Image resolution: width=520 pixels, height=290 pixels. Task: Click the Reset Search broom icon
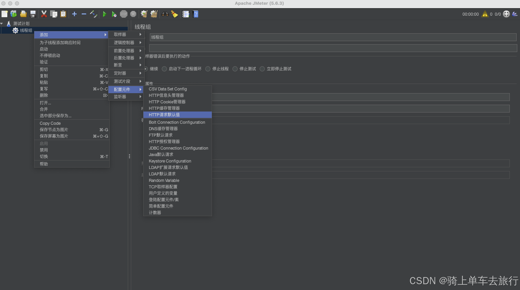(174, 14)
